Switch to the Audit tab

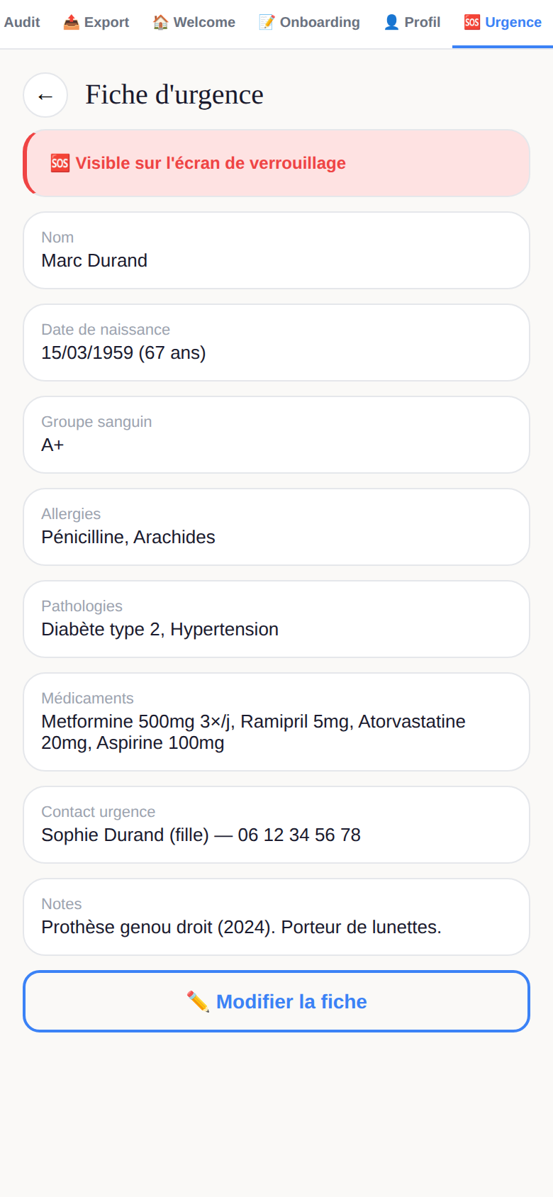pos(21,23)
